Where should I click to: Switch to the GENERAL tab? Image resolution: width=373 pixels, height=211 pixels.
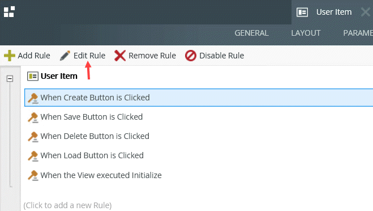[x=252, y=33]
